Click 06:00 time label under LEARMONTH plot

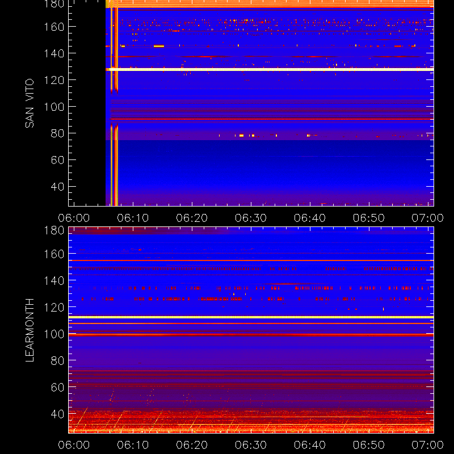click(x=74, y=445)
